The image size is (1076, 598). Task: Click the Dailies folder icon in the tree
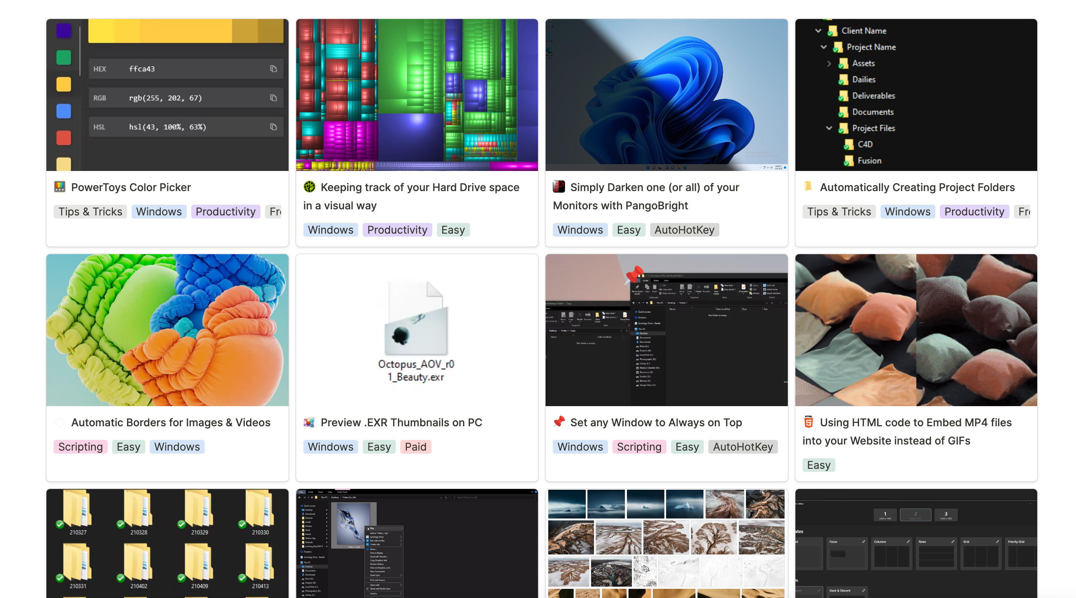[x=843, y=80]
